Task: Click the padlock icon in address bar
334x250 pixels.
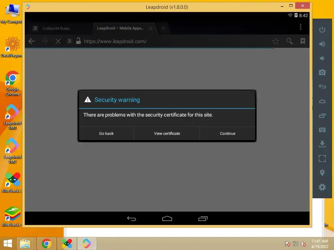Action: 78,41
